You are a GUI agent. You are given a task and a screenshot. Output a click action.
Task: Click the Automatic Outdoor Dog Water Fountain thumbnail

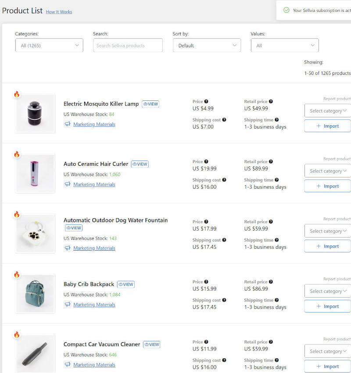point(36,234)
